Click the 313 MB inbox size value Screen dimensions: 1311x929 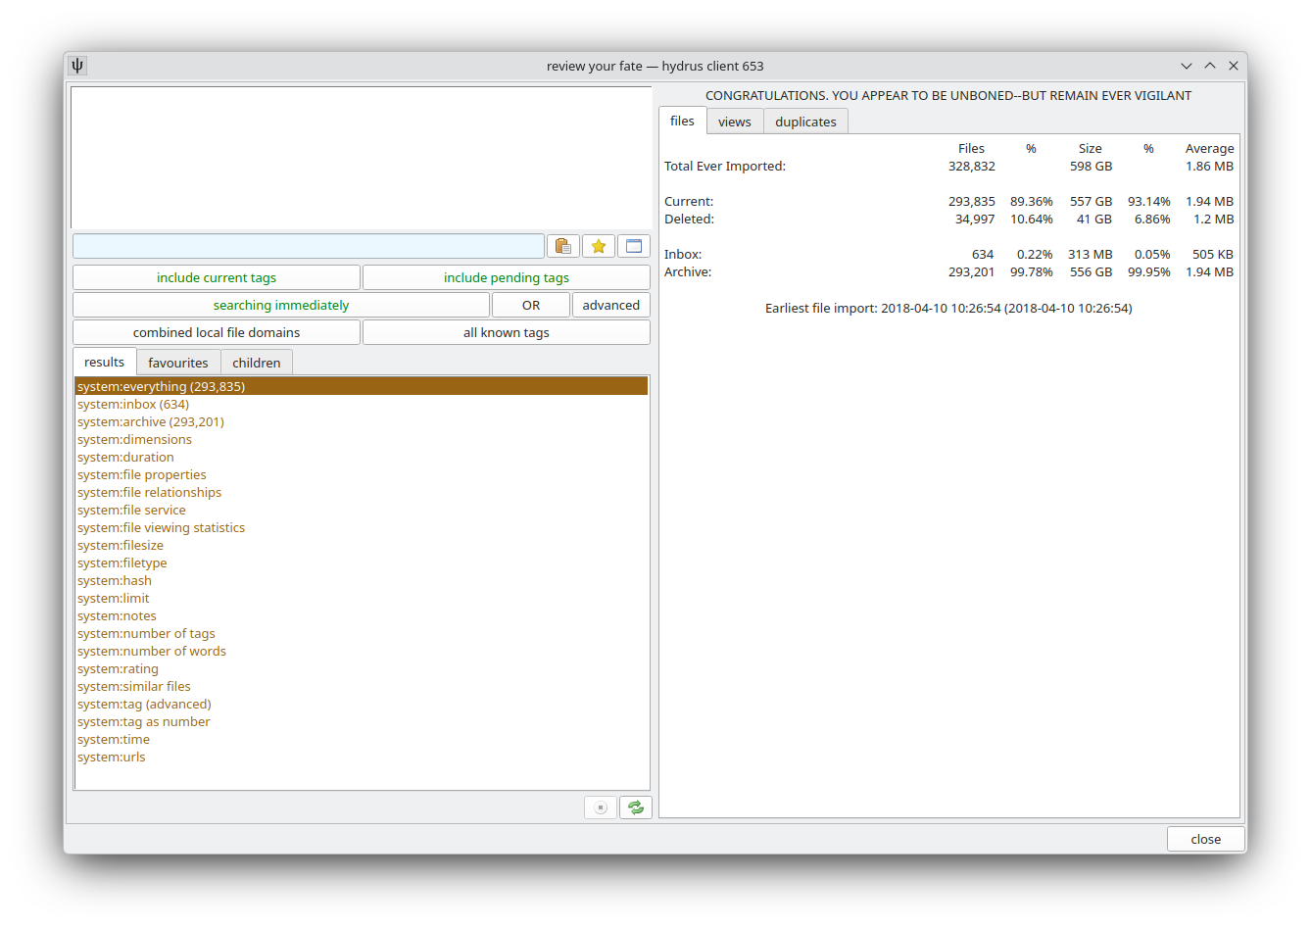point(1091,254)
